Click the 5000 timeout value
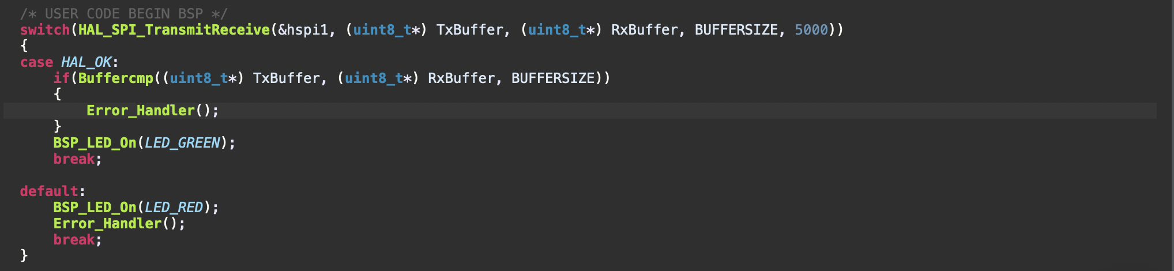1174x271 pixels. click(811, 29)
